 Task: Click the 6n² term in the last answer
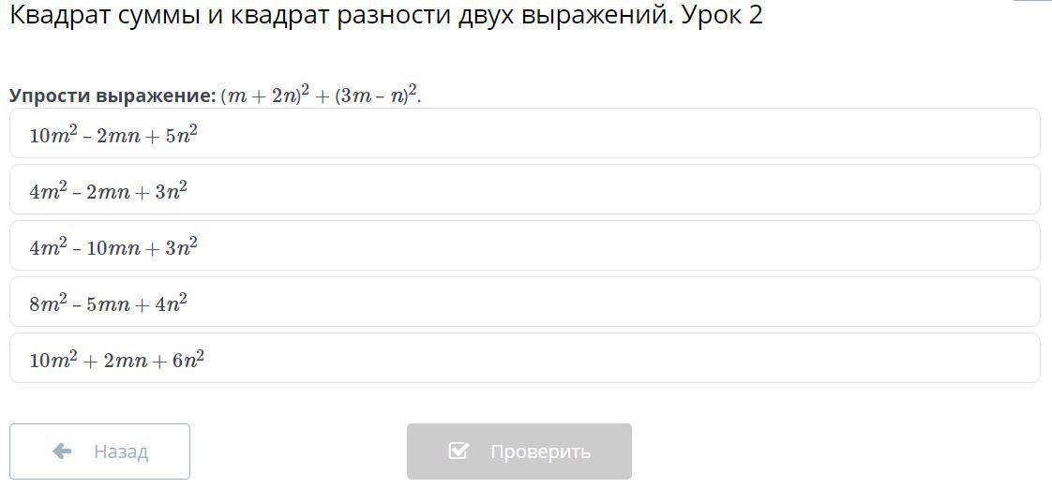(188, 360)
